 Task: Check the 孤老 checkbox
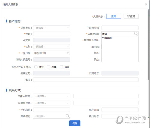[61, 67]
